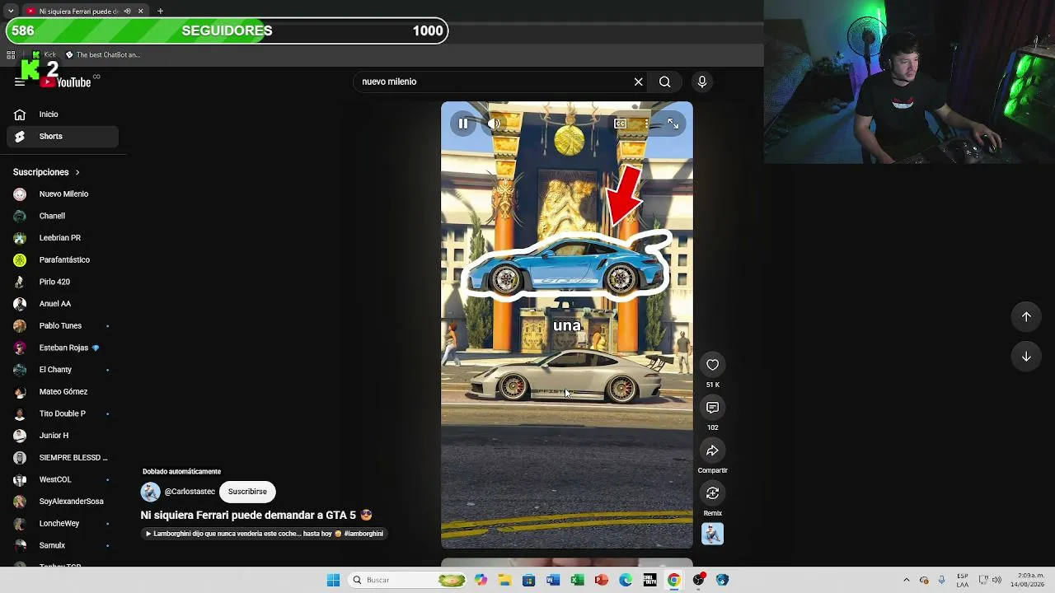
Task: Open the Carlostastec avatar
Action: click(x=150, y=492)
